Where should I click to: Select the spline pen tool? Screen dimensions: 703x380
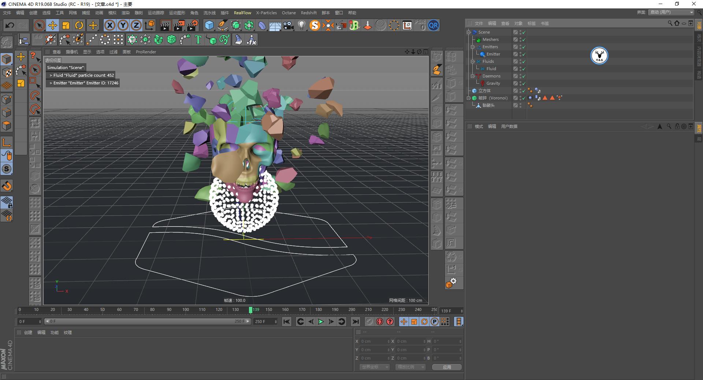click(223, 25)
